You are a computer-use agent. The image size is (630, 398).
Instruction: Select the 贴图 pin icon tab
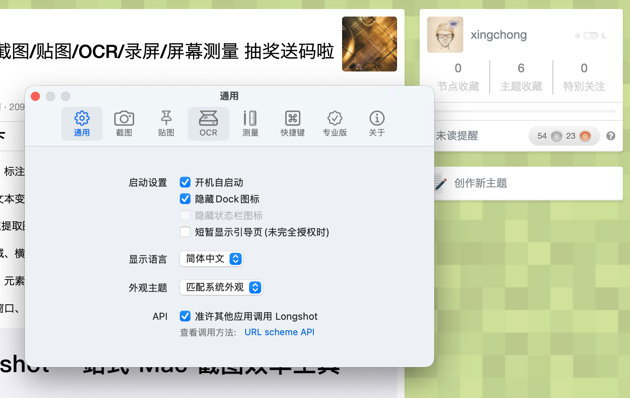pyautogui.click(x=166, y=124)
